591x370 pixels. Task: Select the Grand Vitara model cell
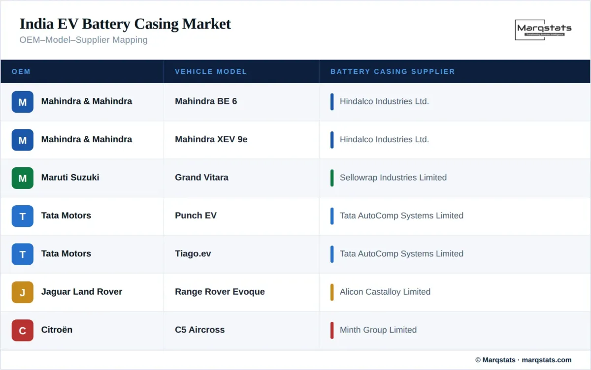coord(201,178)
